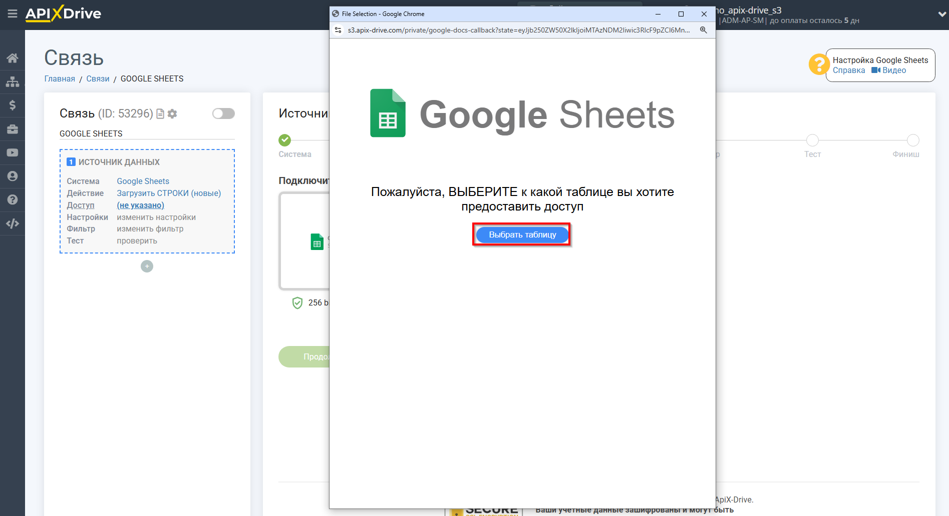Screen dimensions: 949x516
Task: Expand a new step with the plus button
Action: click(x=146, y=266)
